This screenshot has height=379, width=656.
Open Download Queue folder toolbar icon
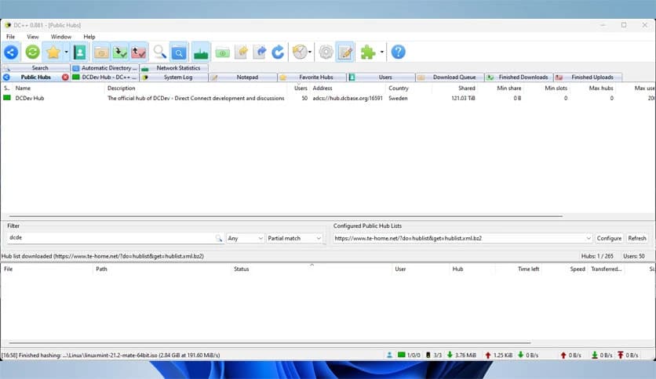[x=100, y=52]
